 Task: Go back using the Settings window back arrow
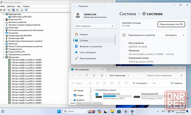pyautogui.click(x=74, y=6)
